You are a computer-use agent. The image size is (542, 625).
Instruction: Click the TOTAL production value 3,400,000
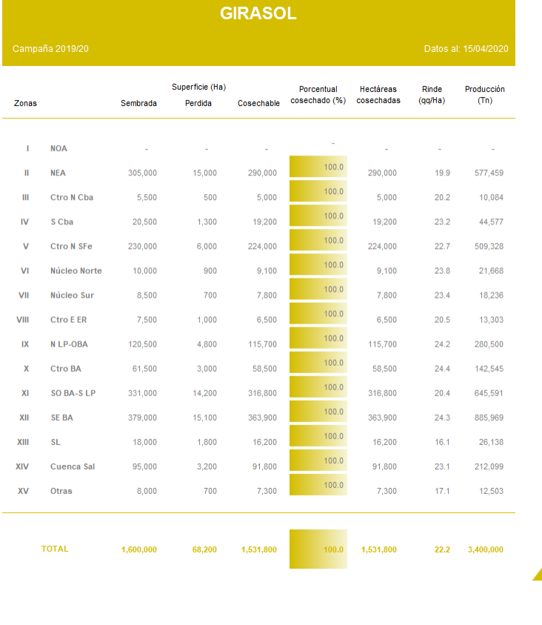click(x=485, y=549)
